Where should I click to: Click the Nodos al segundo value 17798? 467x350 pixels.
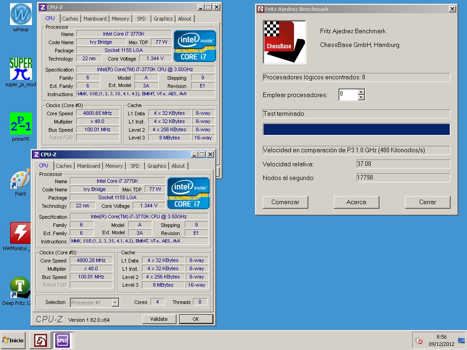[x=403, y=178]
